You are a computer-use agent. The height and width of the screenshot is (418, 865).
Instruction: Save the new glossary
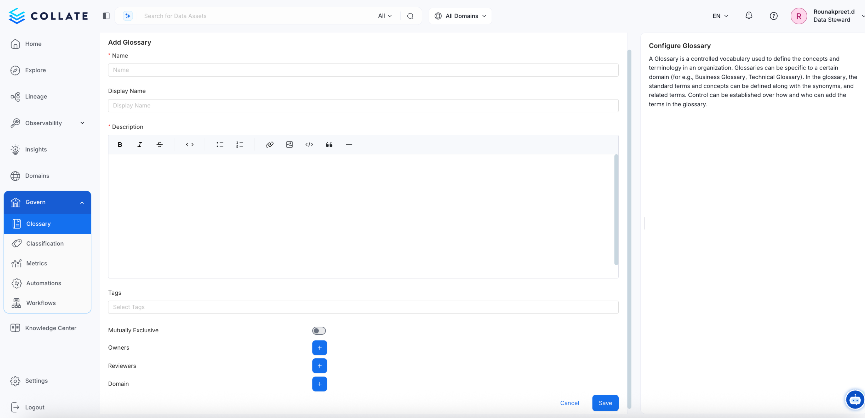tap(605, 403)
